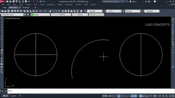Open the table style Standard dropdown

click(x=133, y=11)
